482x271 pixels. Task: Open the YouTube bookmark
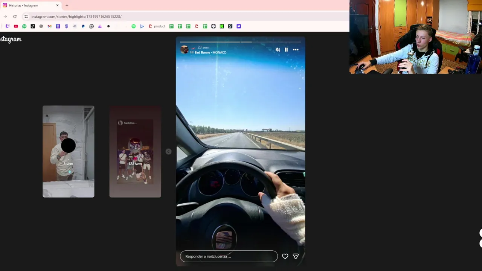(x=16, y=26)
